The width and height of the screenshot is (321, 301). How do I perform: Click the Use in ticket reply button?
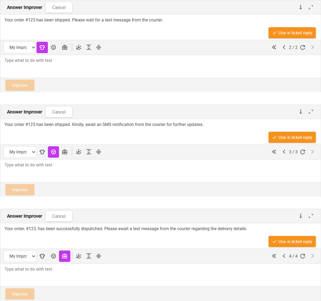(x=292, y=33)
